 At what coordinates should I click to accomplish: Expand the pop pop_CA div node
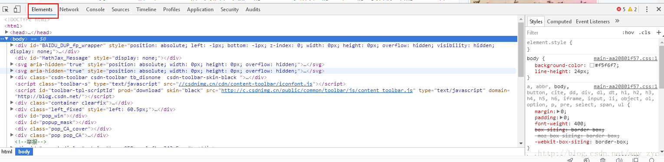pos(12,135)
